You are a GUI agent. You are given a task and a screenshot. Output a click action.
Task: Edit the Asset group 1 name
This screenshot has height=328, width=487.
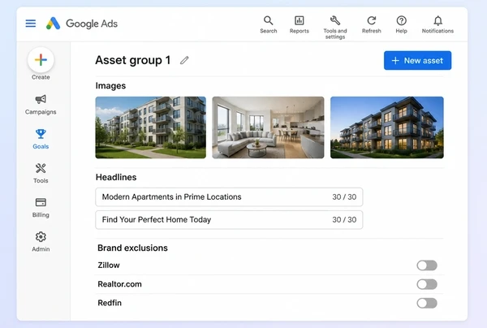click(x=184, y=60)
